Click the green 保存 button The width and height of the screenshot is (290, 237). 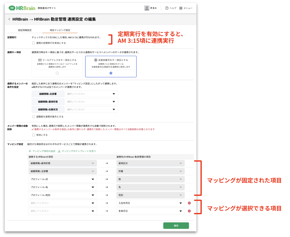[x=176, y=226]
